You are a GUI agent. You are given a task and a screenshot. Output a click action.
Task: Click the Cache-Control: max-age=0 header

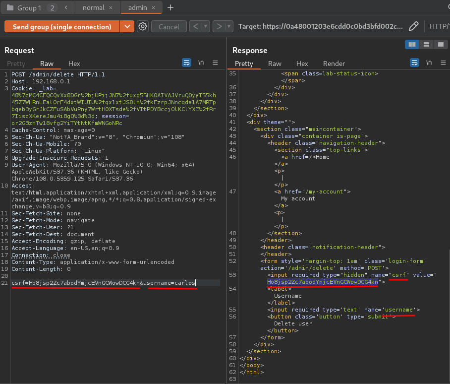click(53, 130)
